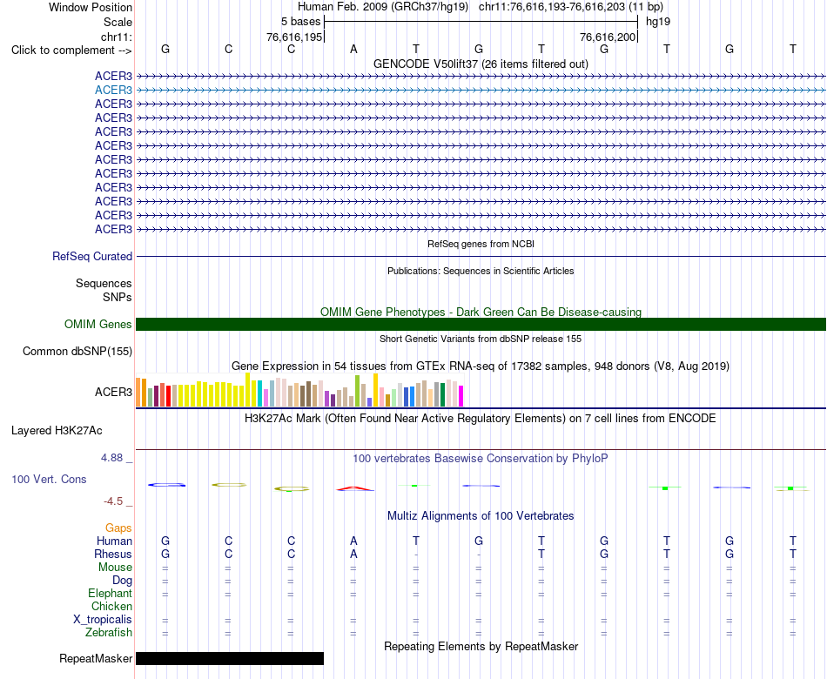Click the 100 Vert. Cons track label
Screen dimensions: 827x679
(49, 480)
